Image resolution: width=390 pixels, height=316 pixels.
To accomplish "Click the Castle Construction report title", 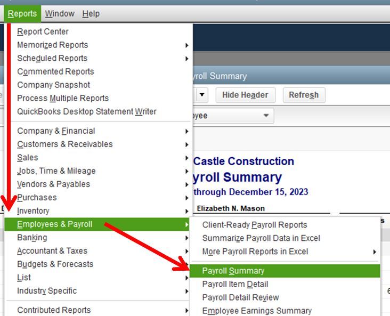I will click(244, 161).
